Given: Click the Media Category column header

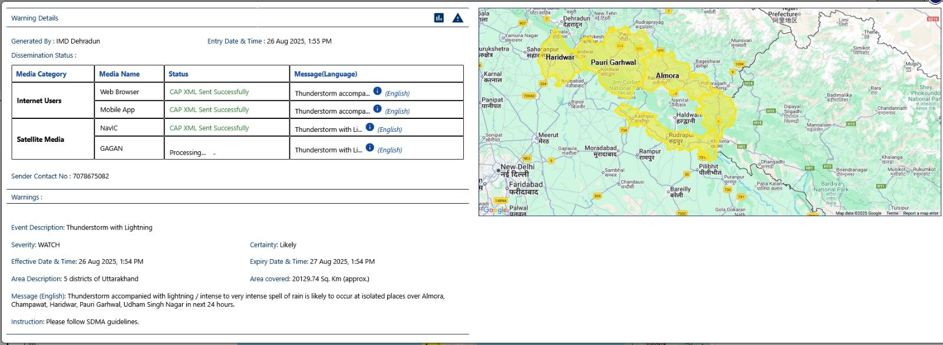Looking at the screenshot, I should pos(41,74).
